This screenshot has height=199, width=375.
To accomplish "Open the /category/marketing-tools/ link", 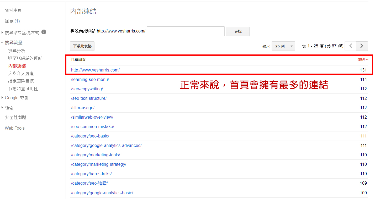I will tap(96, 155).
